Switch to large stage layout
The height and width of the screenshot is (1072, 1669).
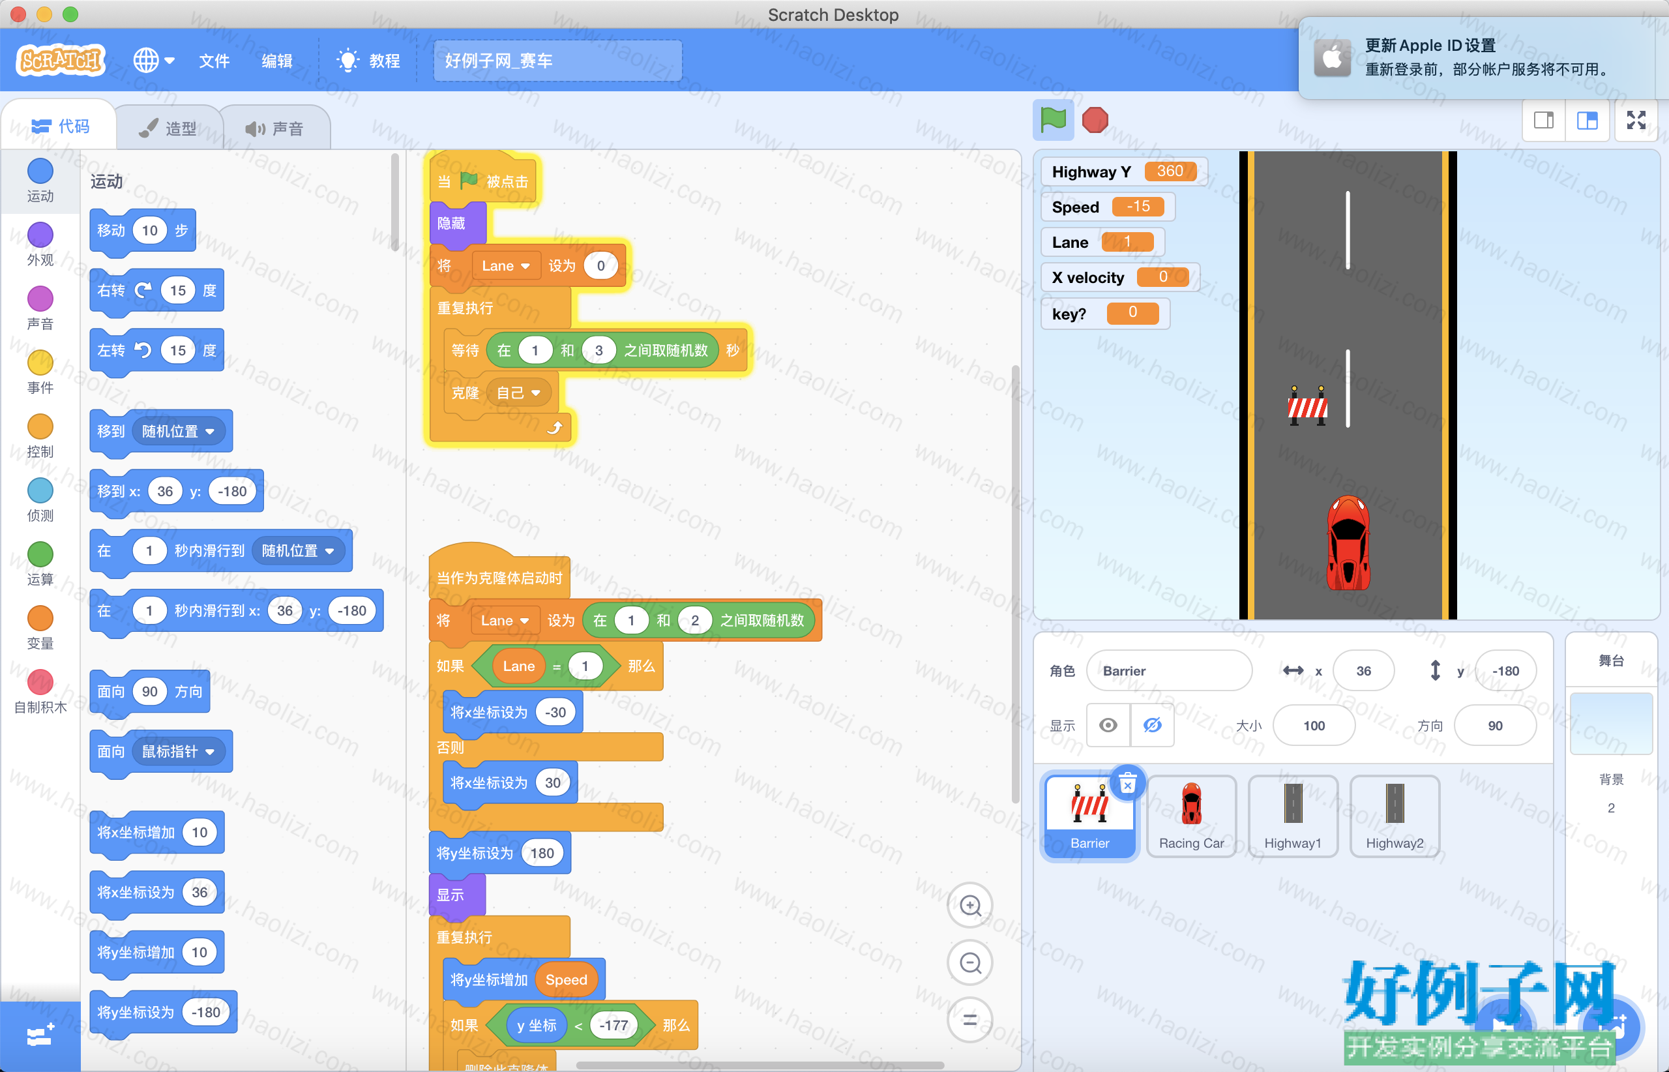1588,121
